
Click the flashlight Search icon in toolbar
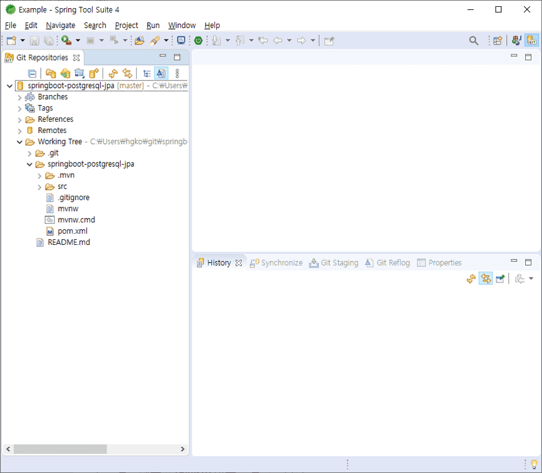point(154,41)
